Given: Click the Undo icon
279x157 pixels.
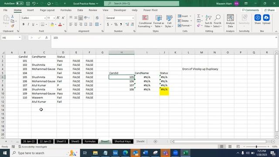Looking at the screenshot, I should (x=34, y=3).
